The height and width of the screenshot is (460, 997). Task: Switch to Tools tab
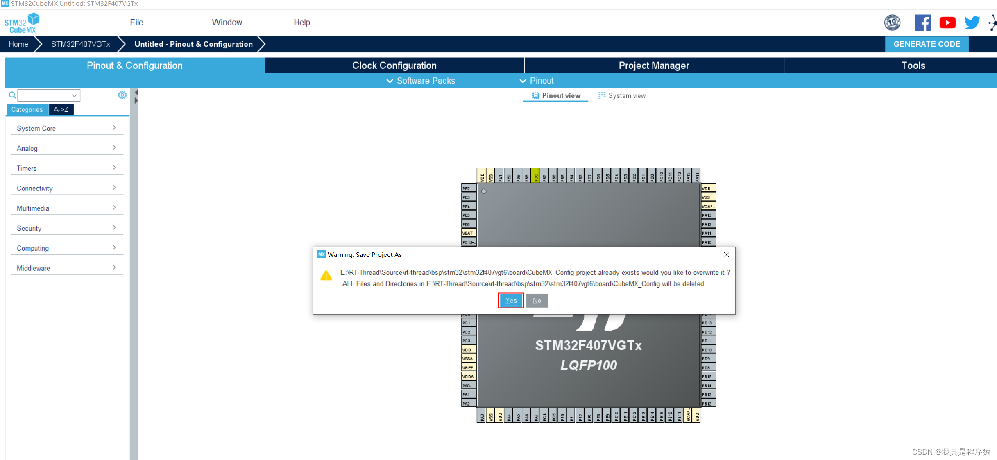[x=891, y=66]
